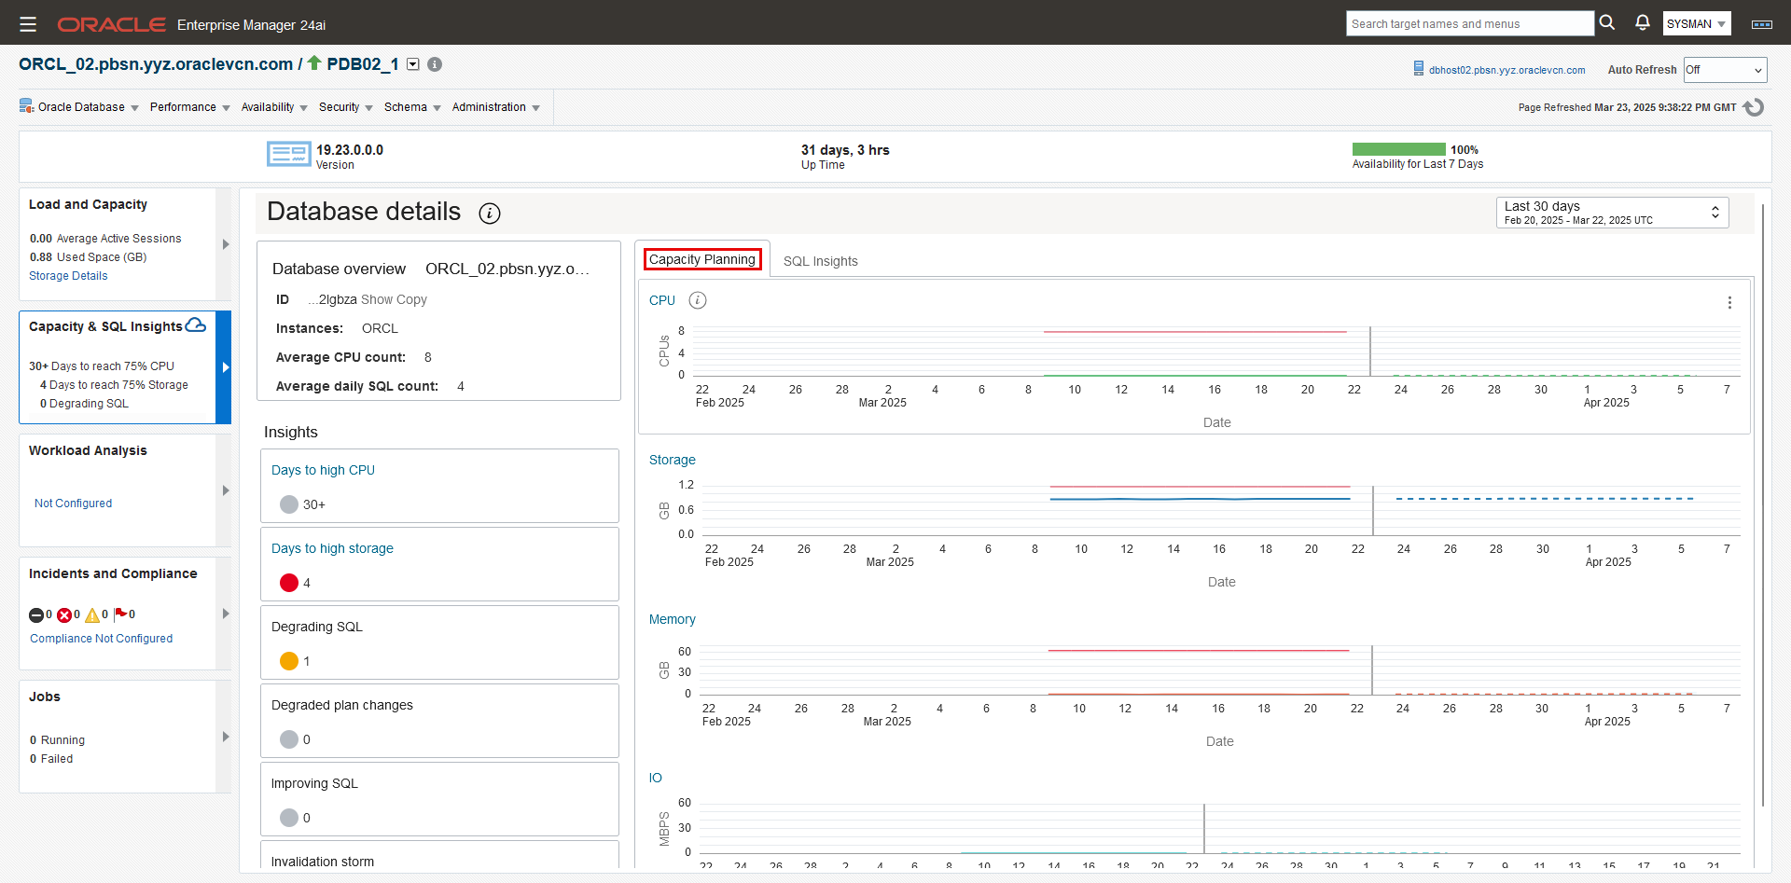Select the Capacity Planning tab
Screen dimensions: 1791x883
pos(701,258)
